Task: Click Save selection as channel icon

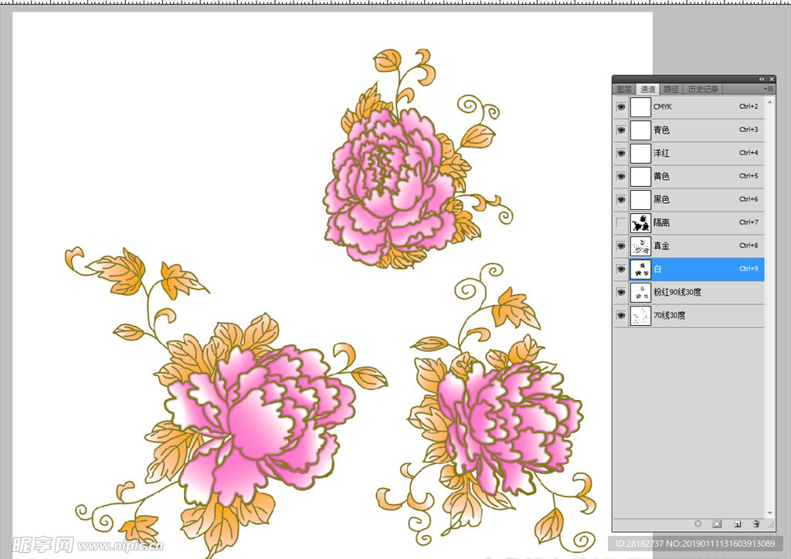Action: 717,523
